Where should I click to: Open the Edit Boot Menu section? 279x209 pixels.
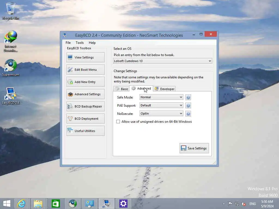85,70
